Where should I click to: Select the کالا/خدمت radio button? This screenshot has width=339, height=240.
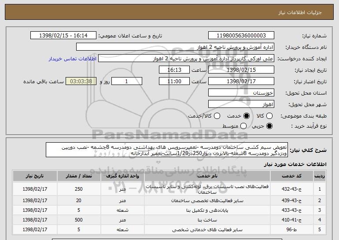[217, 116]
